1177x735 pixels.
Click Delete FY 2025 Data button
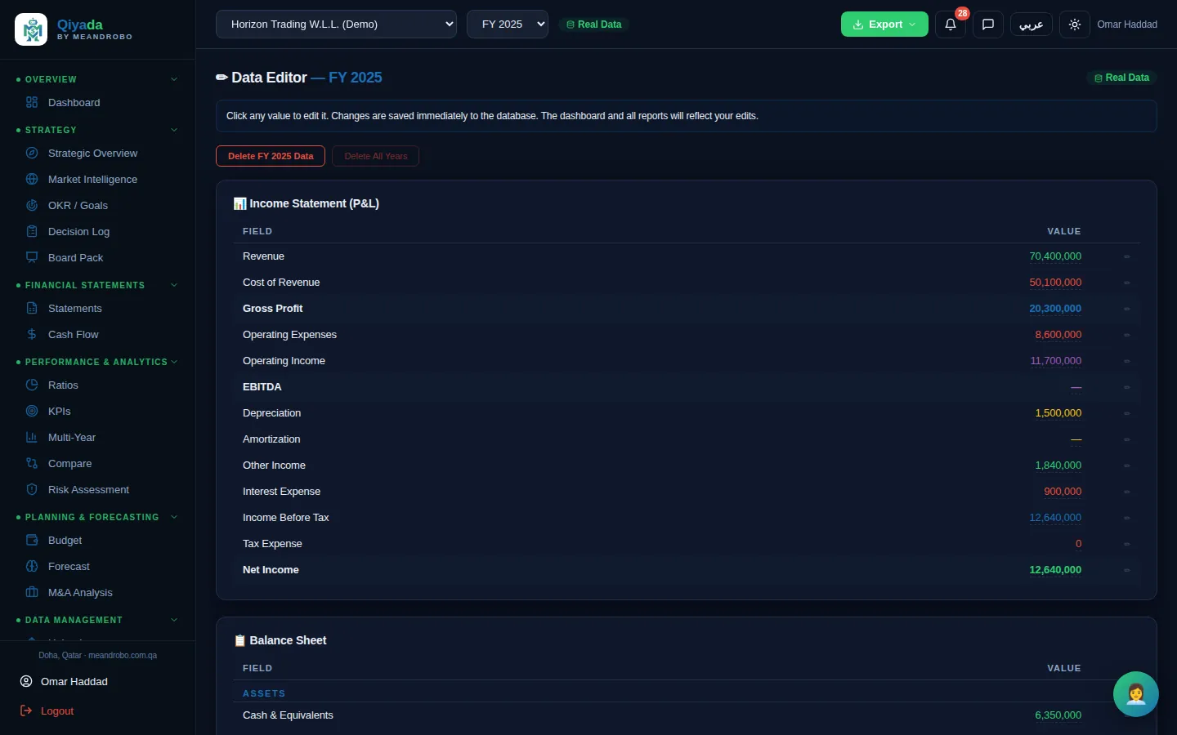point(271,156)
